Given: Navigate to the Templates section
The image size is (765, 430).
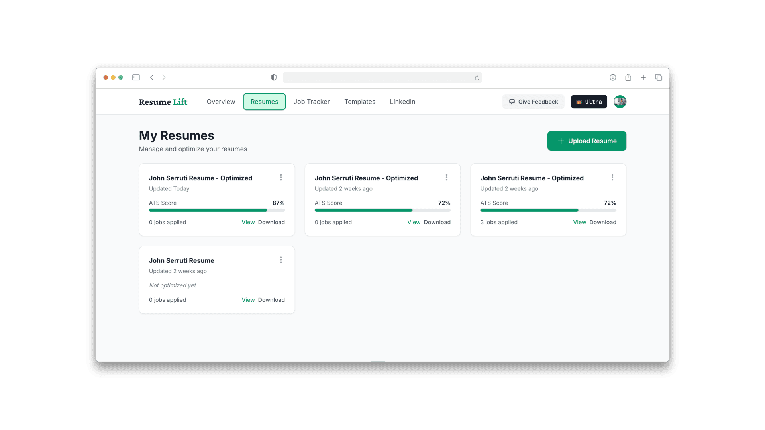Looking at the screenshot, I should (359, 102).
